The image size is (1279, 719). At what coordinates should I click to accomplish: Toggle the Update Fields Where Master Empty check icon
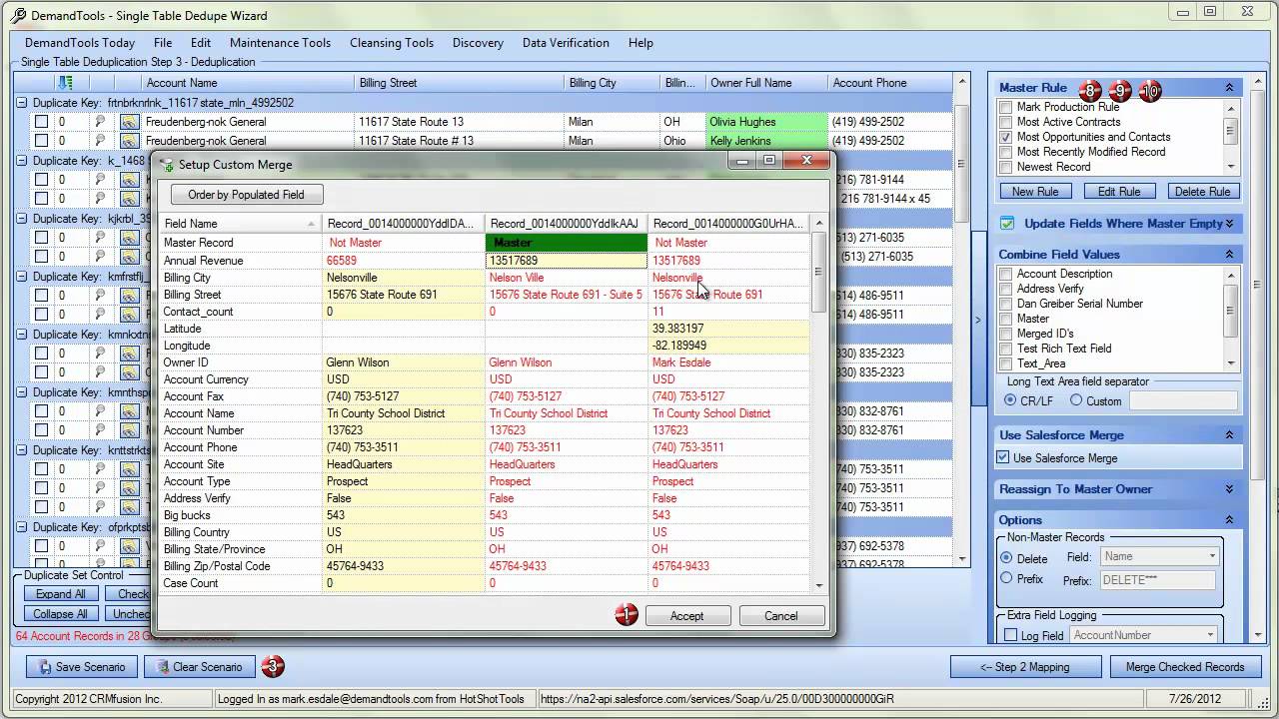[1007, 224]
